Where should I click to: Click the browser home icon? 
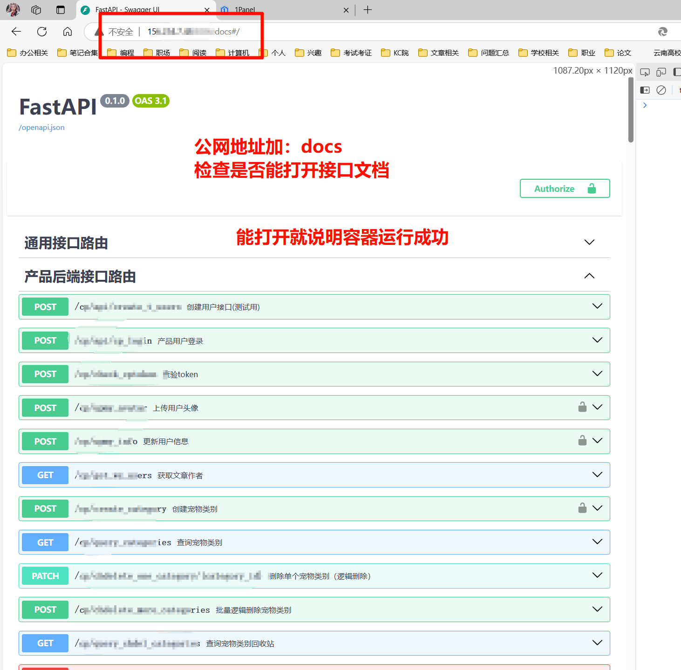[x=67, y=31]
